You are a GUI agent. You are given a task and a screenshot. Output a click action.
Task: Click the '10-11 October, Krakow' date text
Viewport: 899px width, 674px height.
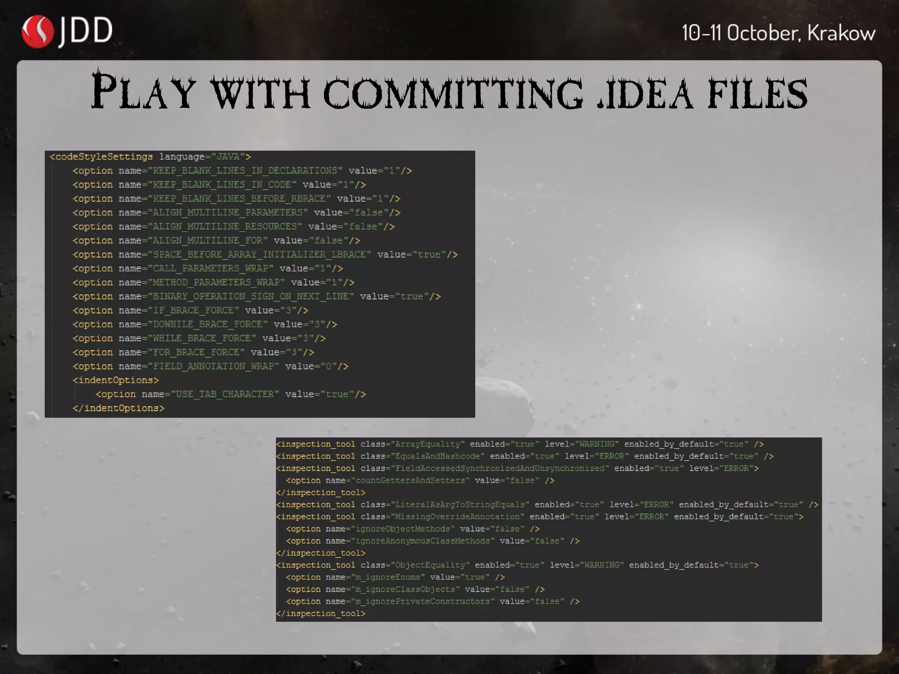pos(778,33)
